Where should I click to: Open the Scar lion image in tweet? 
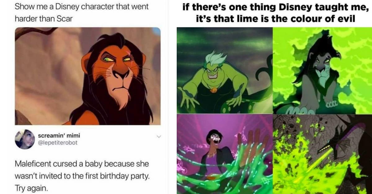88,76
